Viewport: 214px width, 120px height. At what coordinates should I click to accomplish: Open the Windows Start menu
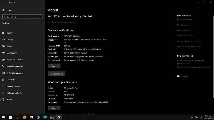3,117
